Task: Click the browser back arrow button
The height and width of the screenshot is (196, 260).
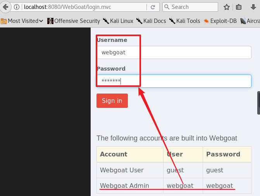Action: click(5, 7)
